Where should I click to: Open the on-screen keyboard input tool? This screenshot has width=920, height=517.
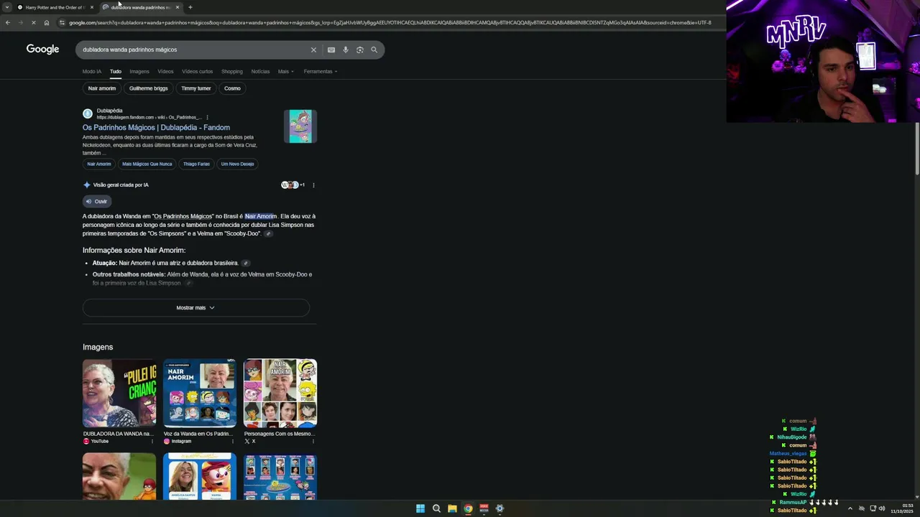pos(331,50)
